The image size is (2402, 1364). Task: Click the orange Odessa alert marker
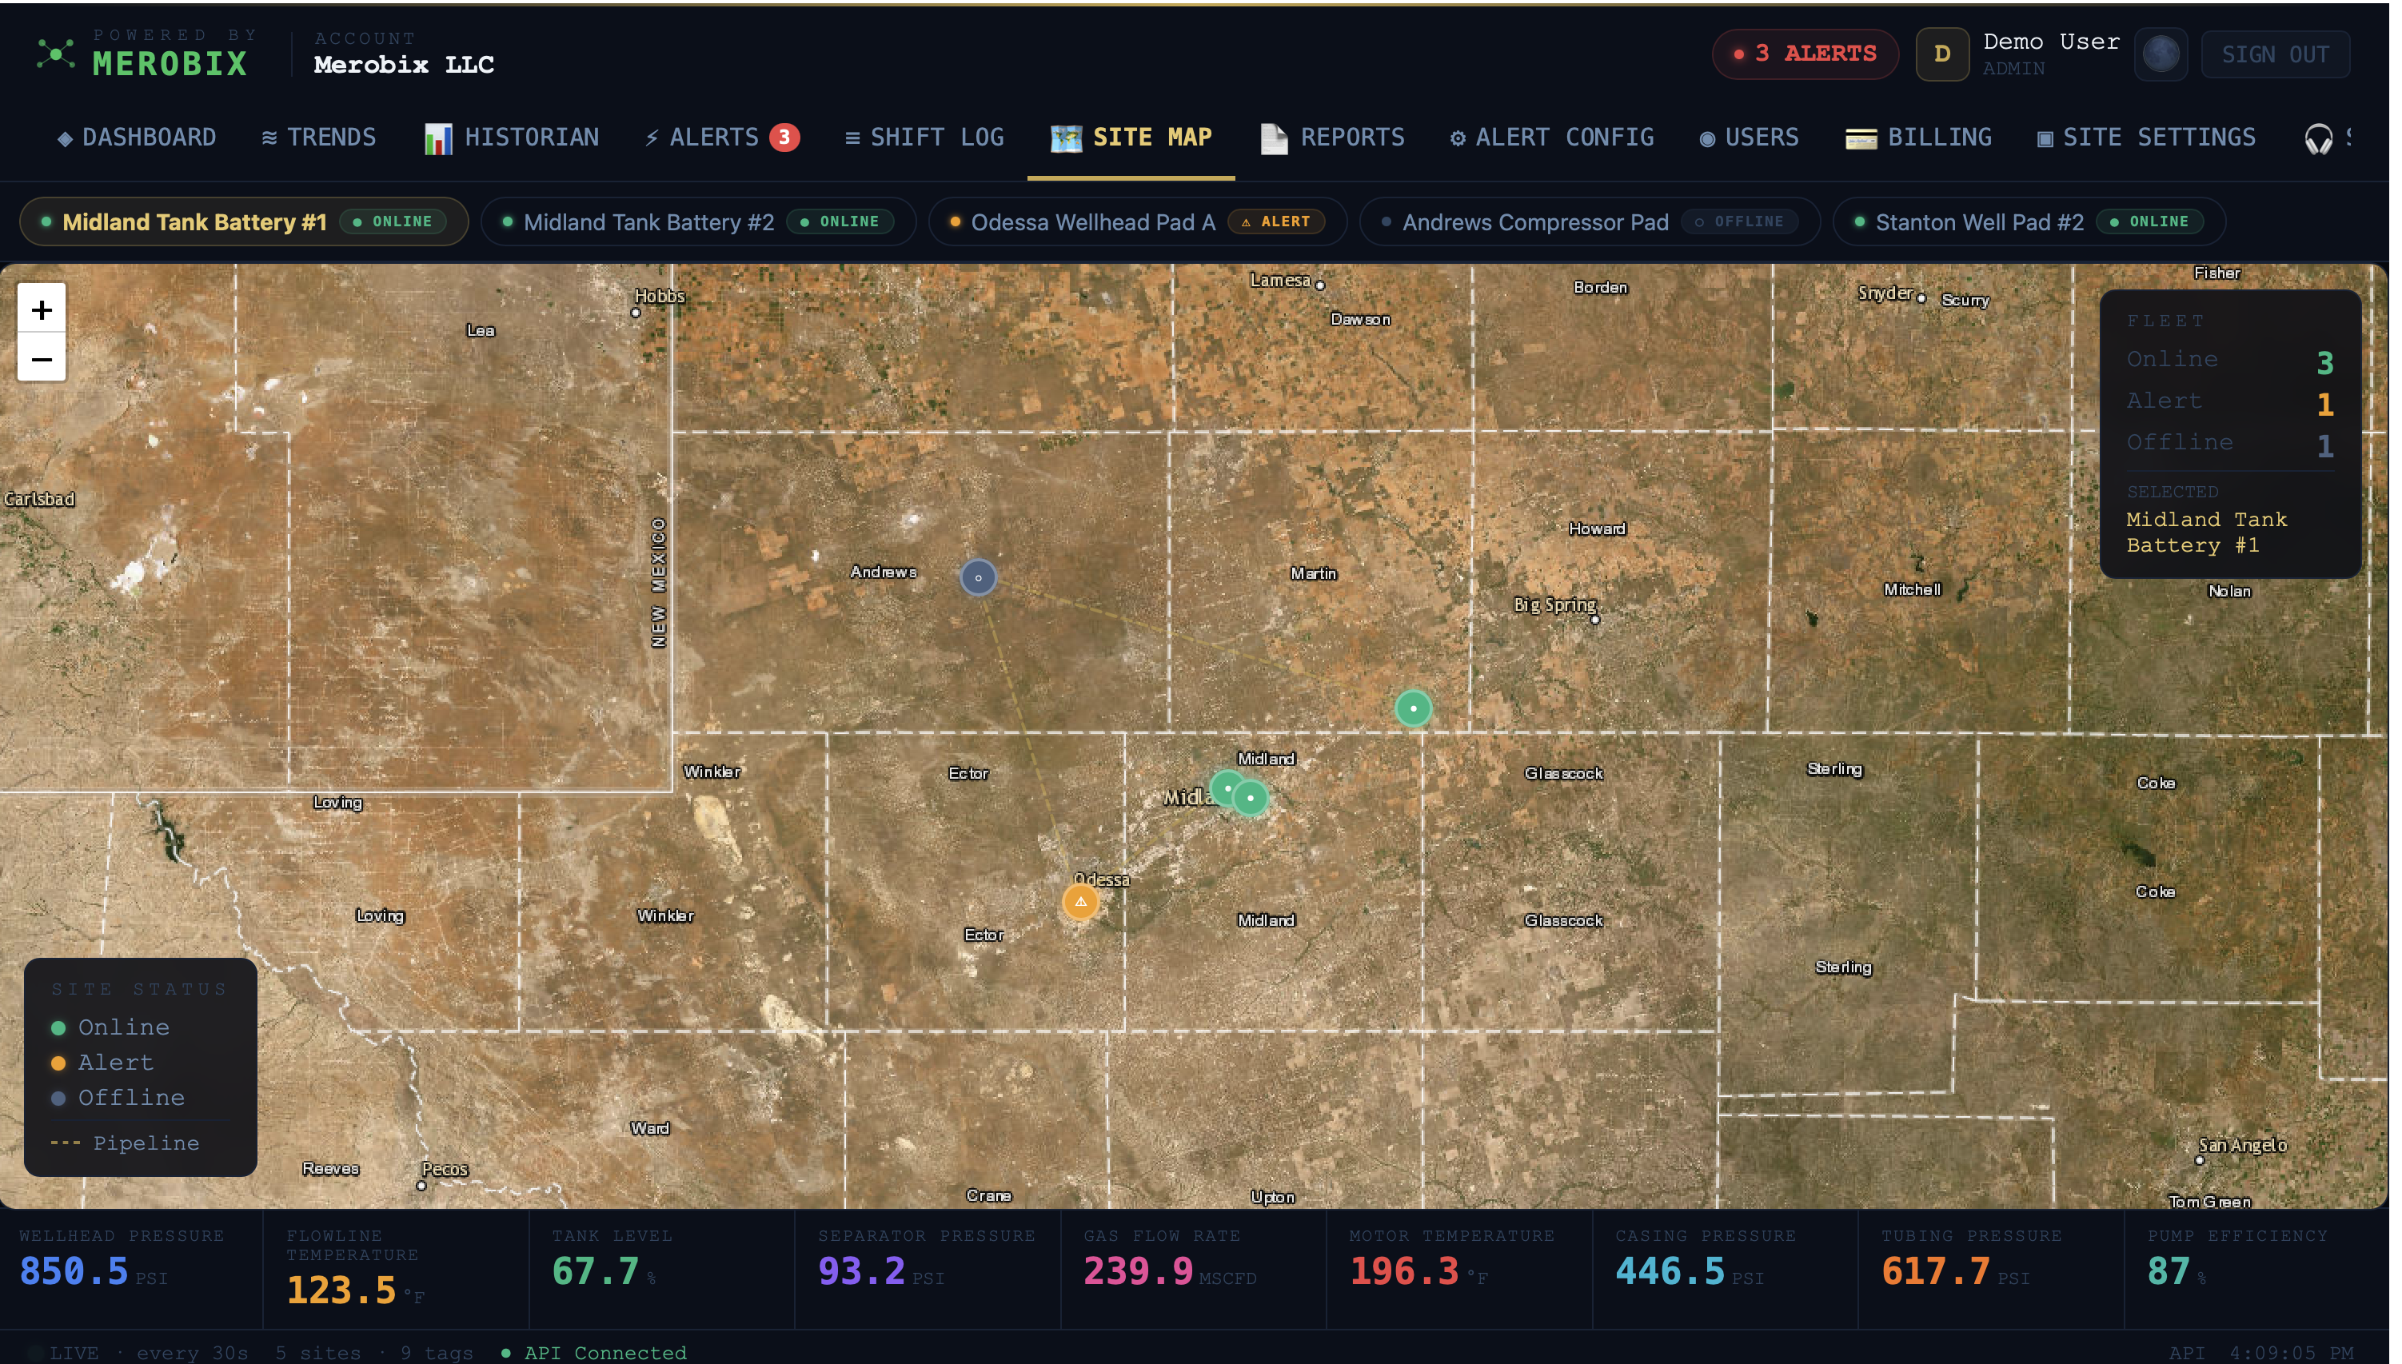tap(1080, 901)
